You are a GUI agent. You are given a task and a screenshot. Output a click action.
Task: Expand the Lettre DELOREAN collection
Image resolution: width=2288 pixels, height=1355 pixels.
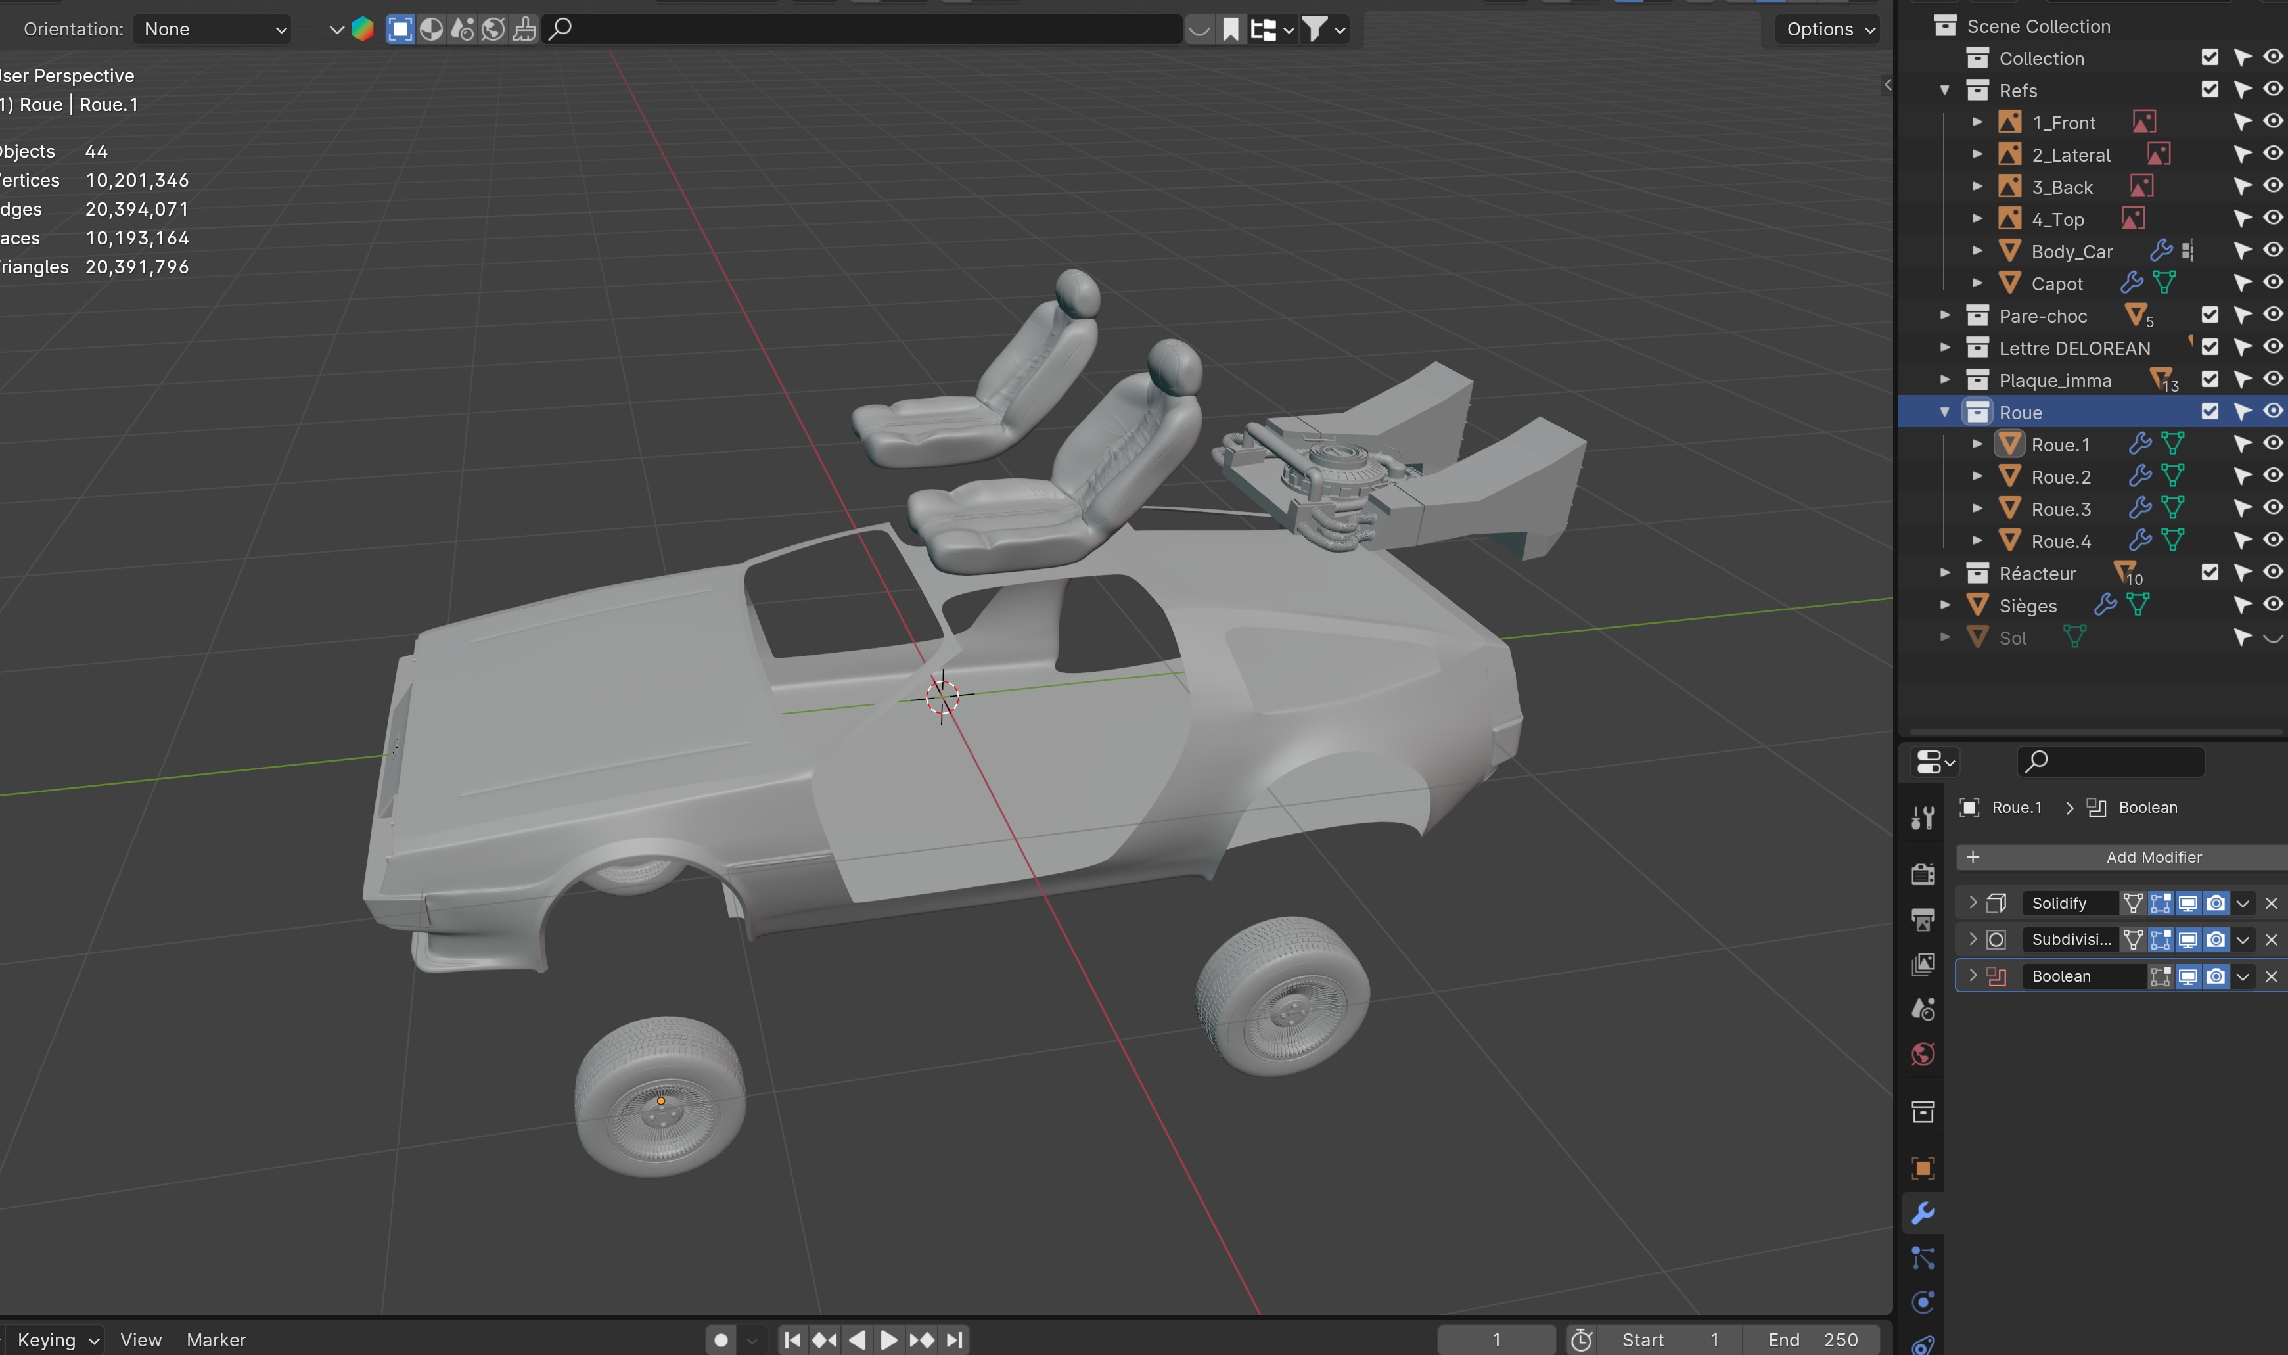point(1944,347)
